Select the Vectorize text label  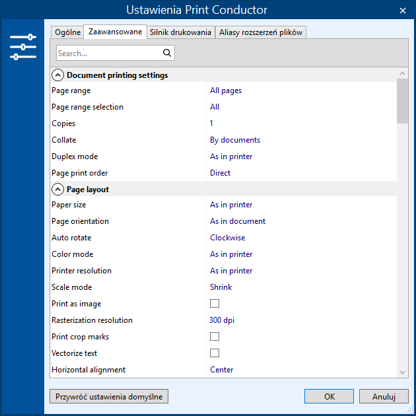click(x=74, y=353)
